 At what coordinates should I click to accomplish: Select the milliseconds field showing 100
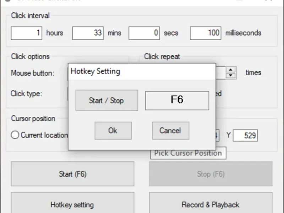pos(206,33)
